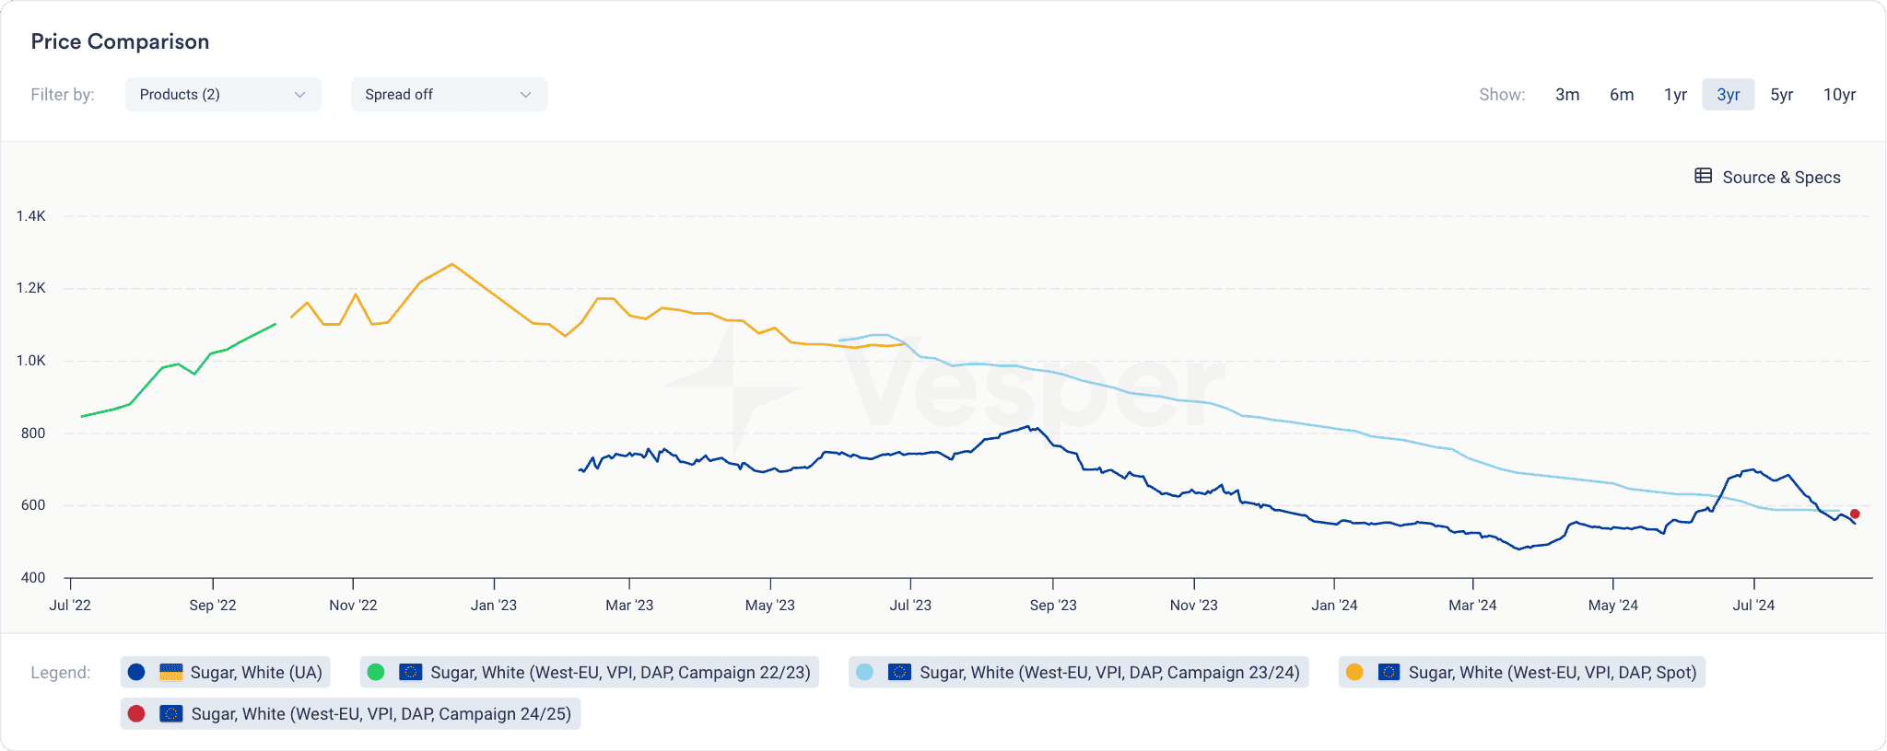Click the dark blue Sugar UA legend dot
Screen dimensions: 1887x751
coord(136,673)
